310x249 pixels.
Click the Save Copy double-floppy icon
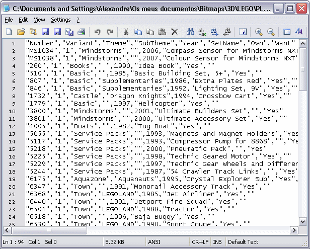click(x=69, y=32)
